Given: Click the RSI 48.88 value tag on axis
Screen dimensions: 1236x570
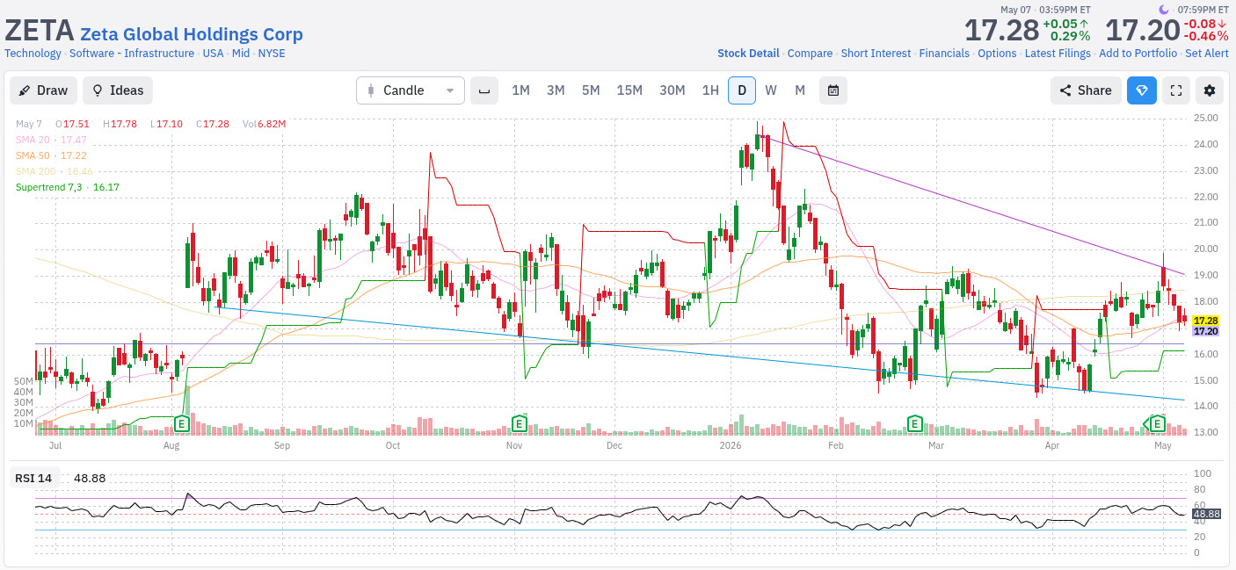Looking at the screenshot, I should pos(1206,514).
